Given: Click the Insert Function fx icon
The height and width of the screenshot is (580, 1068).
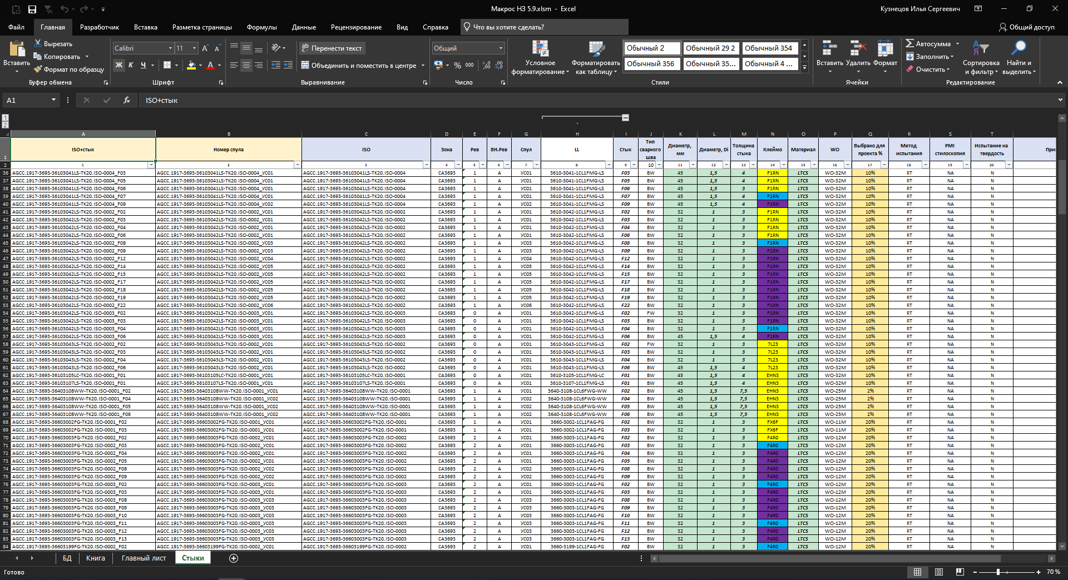Looking at the screenshot, I should click(127, 100).
